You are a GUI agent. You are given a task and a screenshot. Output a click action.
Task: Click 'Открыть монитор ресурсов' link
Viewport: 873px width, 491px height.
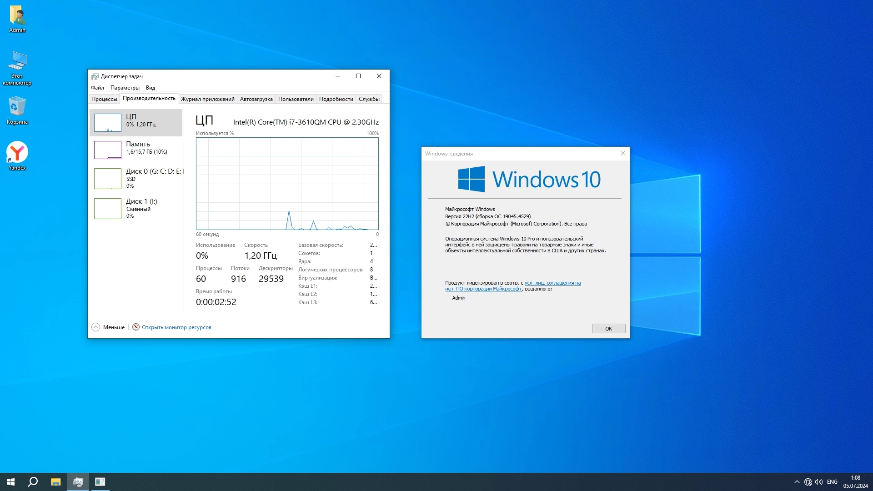[176, 327]
